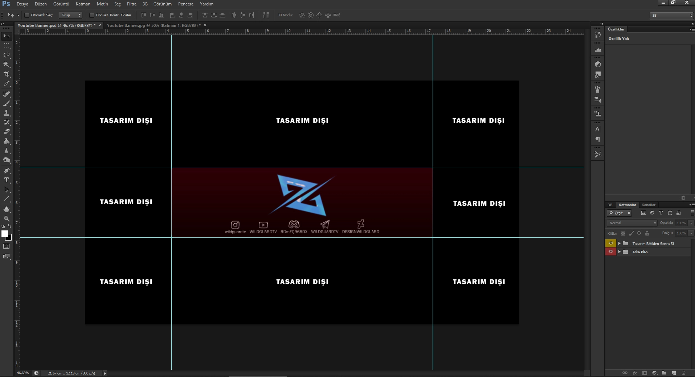Image resolution: width=695 pixels, height=377 pixels.
Task: Create a new group via folder icon
Action: click(x=664, y=373)
